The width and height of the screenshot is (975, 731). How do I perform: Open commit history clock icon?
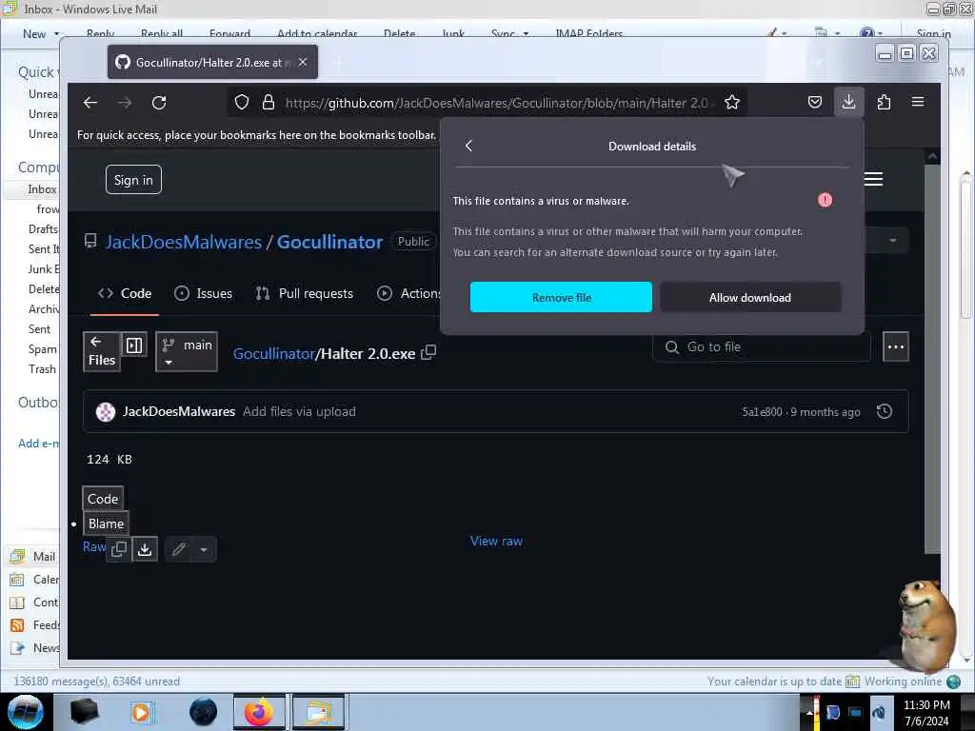pyautogui.click(x=885, y=411)
